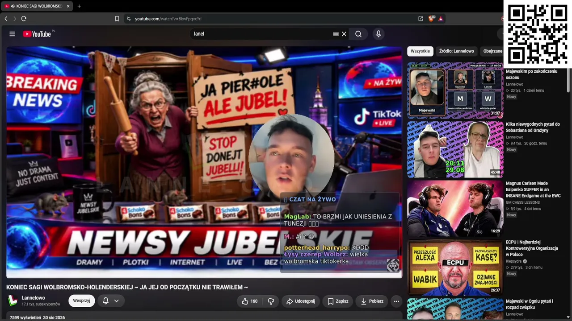572x321 pixels.
Task: Open the Magnus Carlsen video thumbnail 16:29
Action: tap(455, 209)
